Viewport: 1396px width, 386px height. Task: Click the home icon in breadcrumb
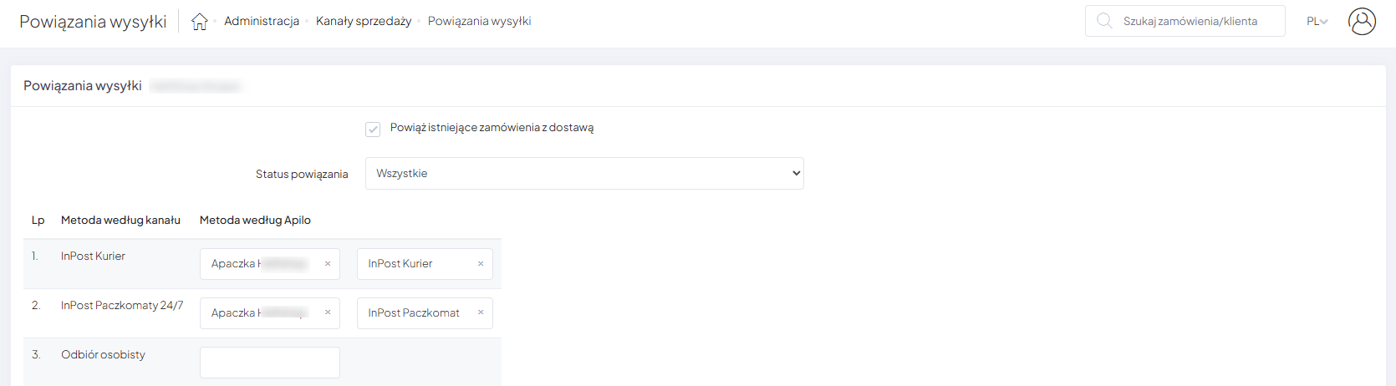(199, 22)
